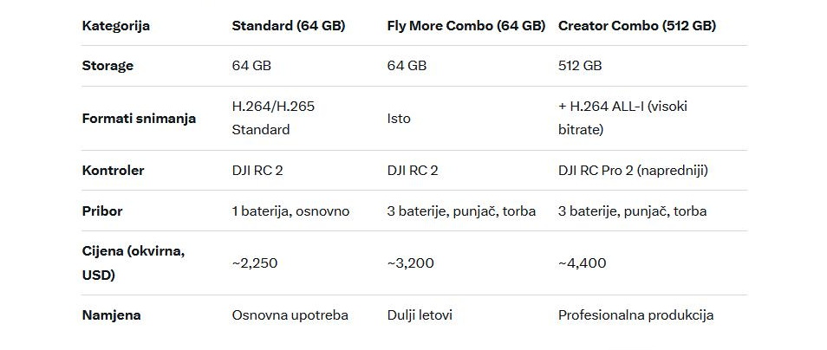This screenshot has width=827, height=350.
Task: Select the "DJI RC Pro 2 (napredniji)" cell
Action: pos(633,170)
